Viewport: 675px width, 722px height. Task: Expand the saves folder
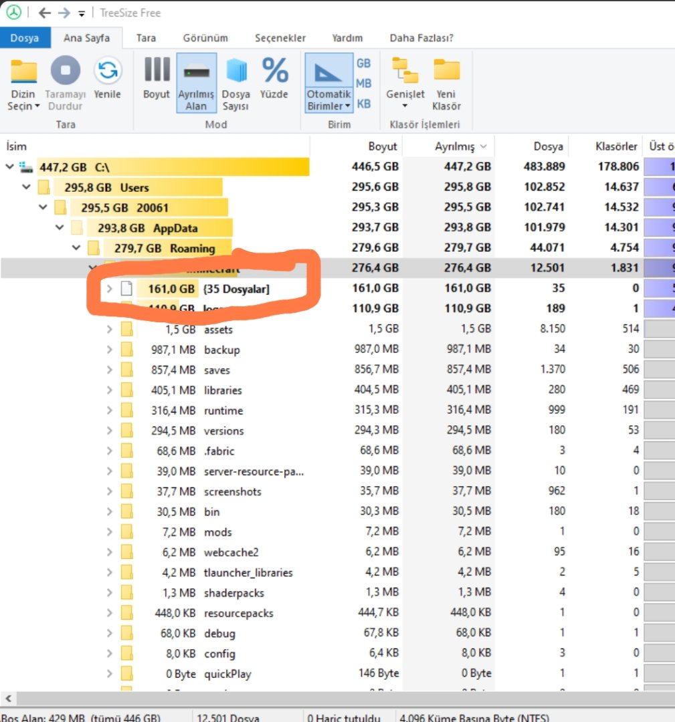pyautogui.click(x=109, y=370)
